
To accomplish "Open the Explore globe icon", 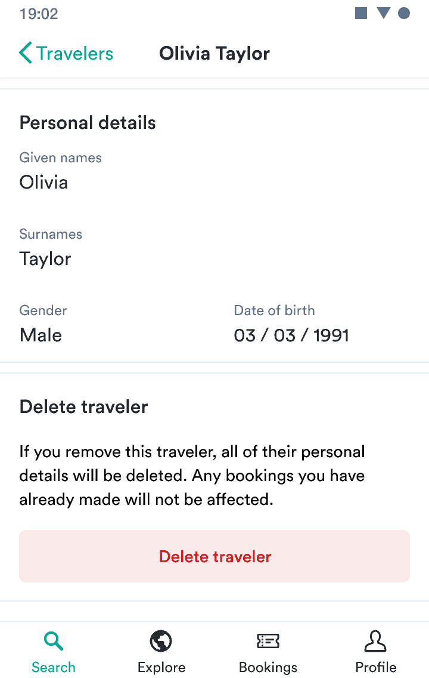I will [x=161, y=640].
